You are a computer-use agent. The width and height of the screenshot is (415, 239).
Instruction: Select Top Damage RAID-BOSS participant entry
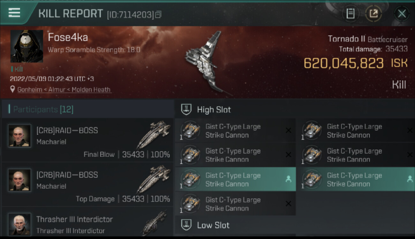[87, 185]
